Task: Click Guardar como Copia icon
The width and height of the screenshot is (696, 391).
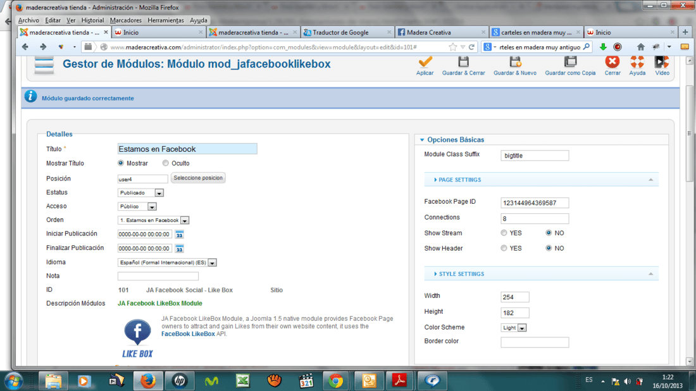Action: (570, 62)
